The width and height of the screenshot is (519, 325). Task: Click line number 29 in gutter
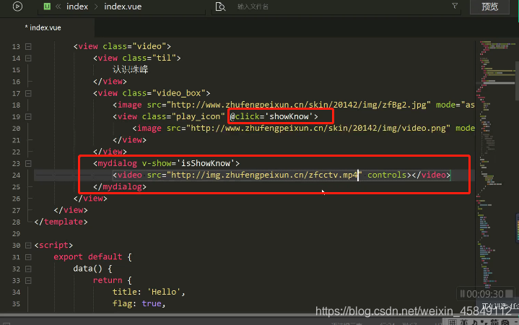click(x=16, y=234)
